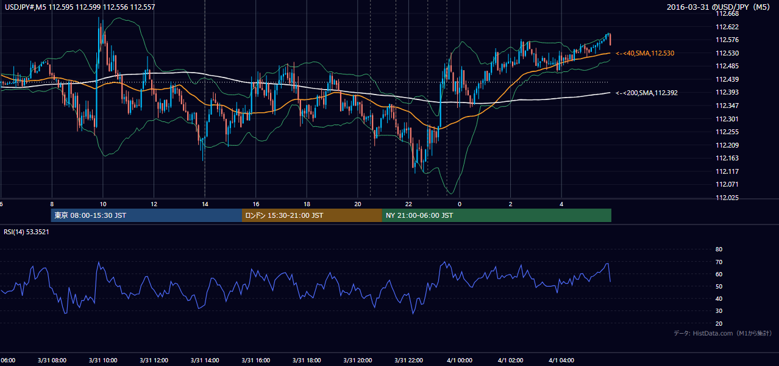Click price axis value 112.255

click(x=727, y=132)
